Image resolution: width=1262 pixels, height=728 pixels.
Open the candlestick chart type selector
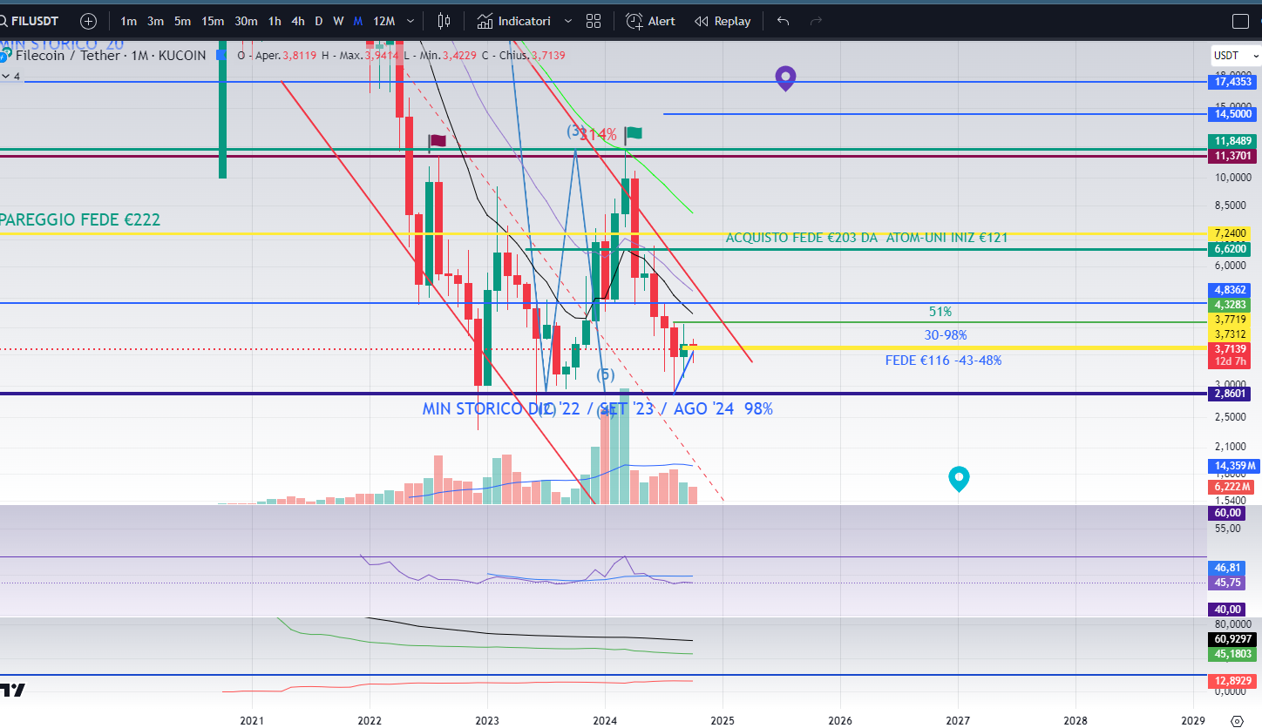(x=444, y=21)
